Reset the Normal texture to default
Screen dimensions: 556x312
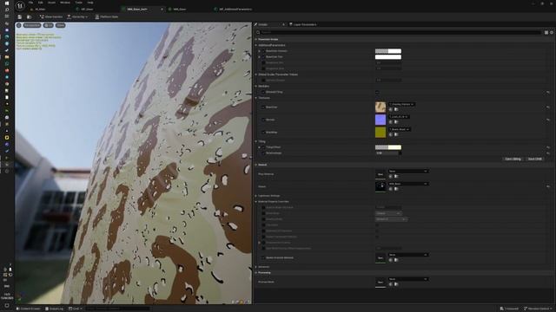coord(548,120)
